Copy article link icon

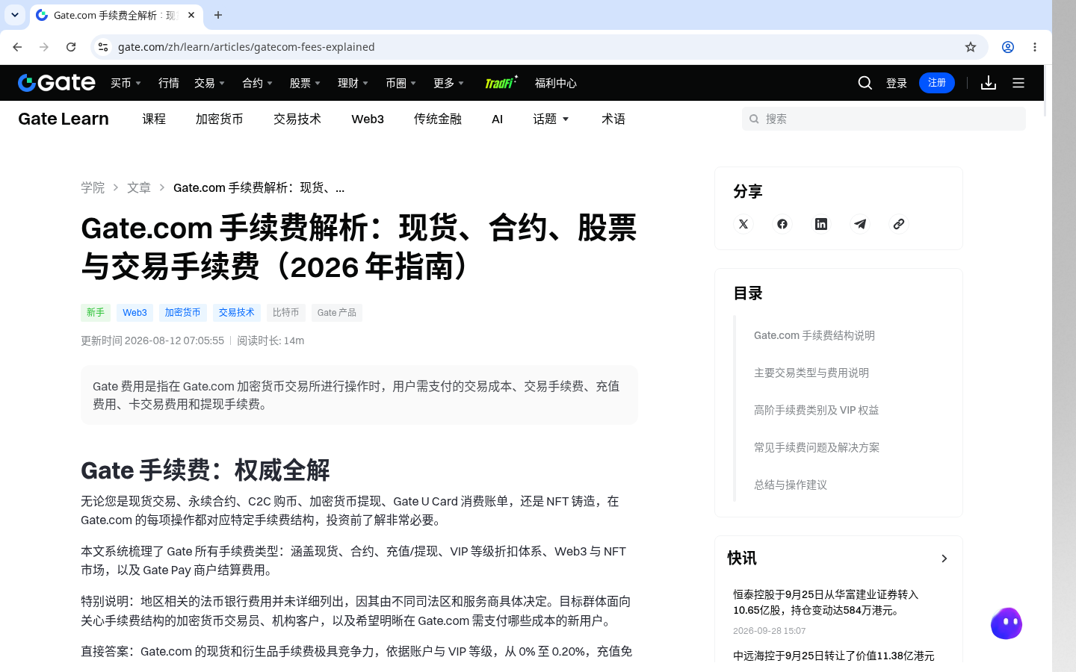click(x=899, y=224)
